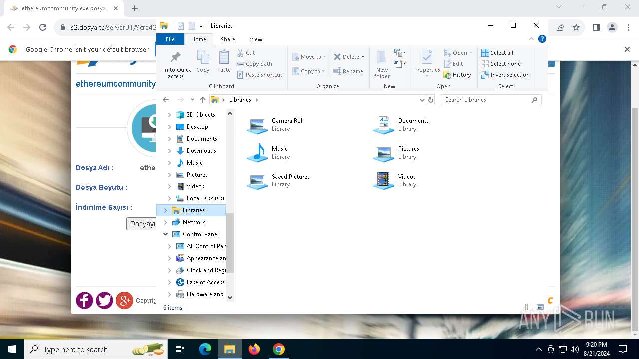Open the Music library icon
Image resolution: width=639 pixels, height=359 pixels.
pyautogui.click(x=258, y=153)
